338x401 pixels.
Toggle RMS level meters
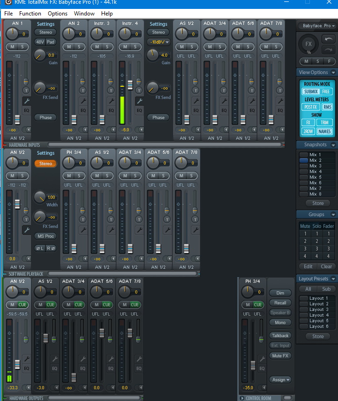tap(327, 107)
